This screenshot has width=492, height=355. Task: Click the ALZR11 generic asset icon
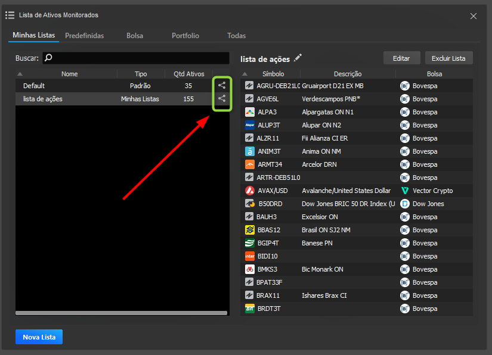click(249, 138)
